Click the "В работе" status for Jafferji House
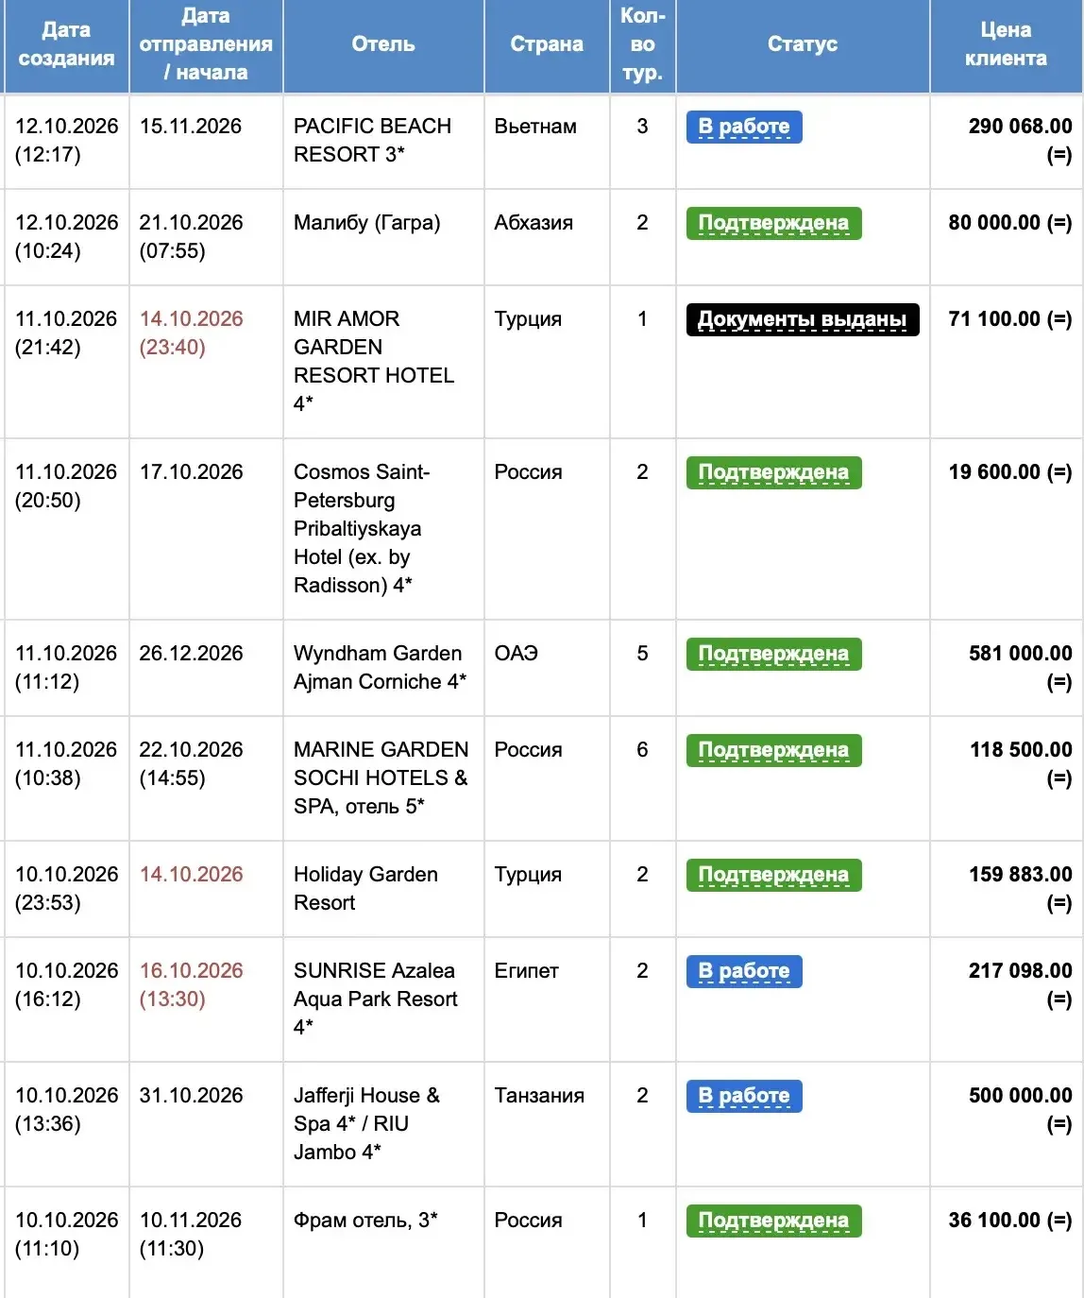Image resolution: width=1084 pixels, height=1298 pixels. point(744,1096)
